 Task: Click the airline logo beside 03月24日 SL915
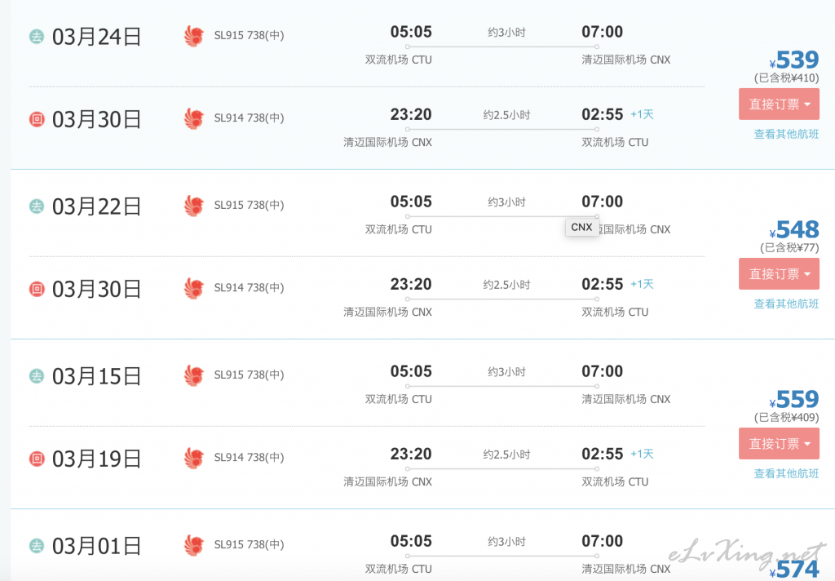pyautogui.click(x=194, y=36)
